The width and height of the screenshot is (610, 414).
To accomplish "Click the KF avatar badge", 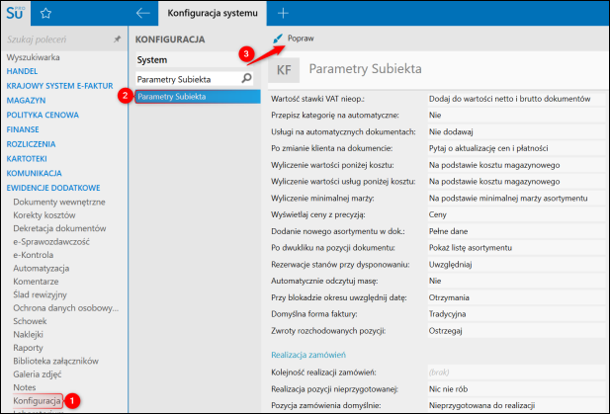I will tap(285, 69).
